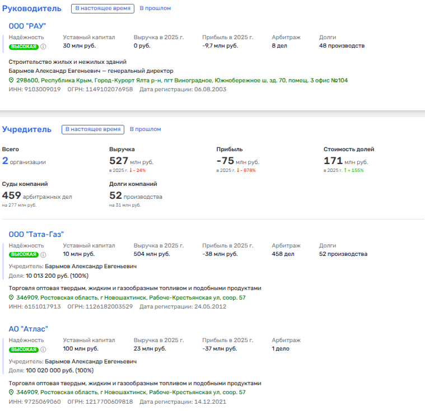Click the '459 арбитражных дел' statistic
The width and height of the screenshot is (425, 411).
coord(37,196)
